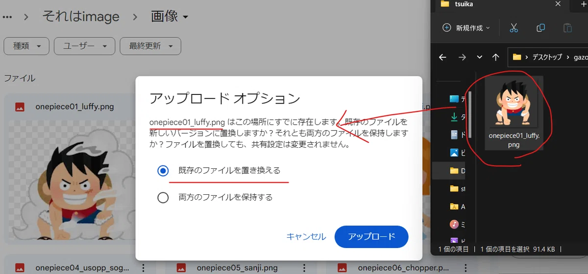588x274 pixels.
Task: Open the Downloads item in Explorer sidebar
Action: [457, 117]
